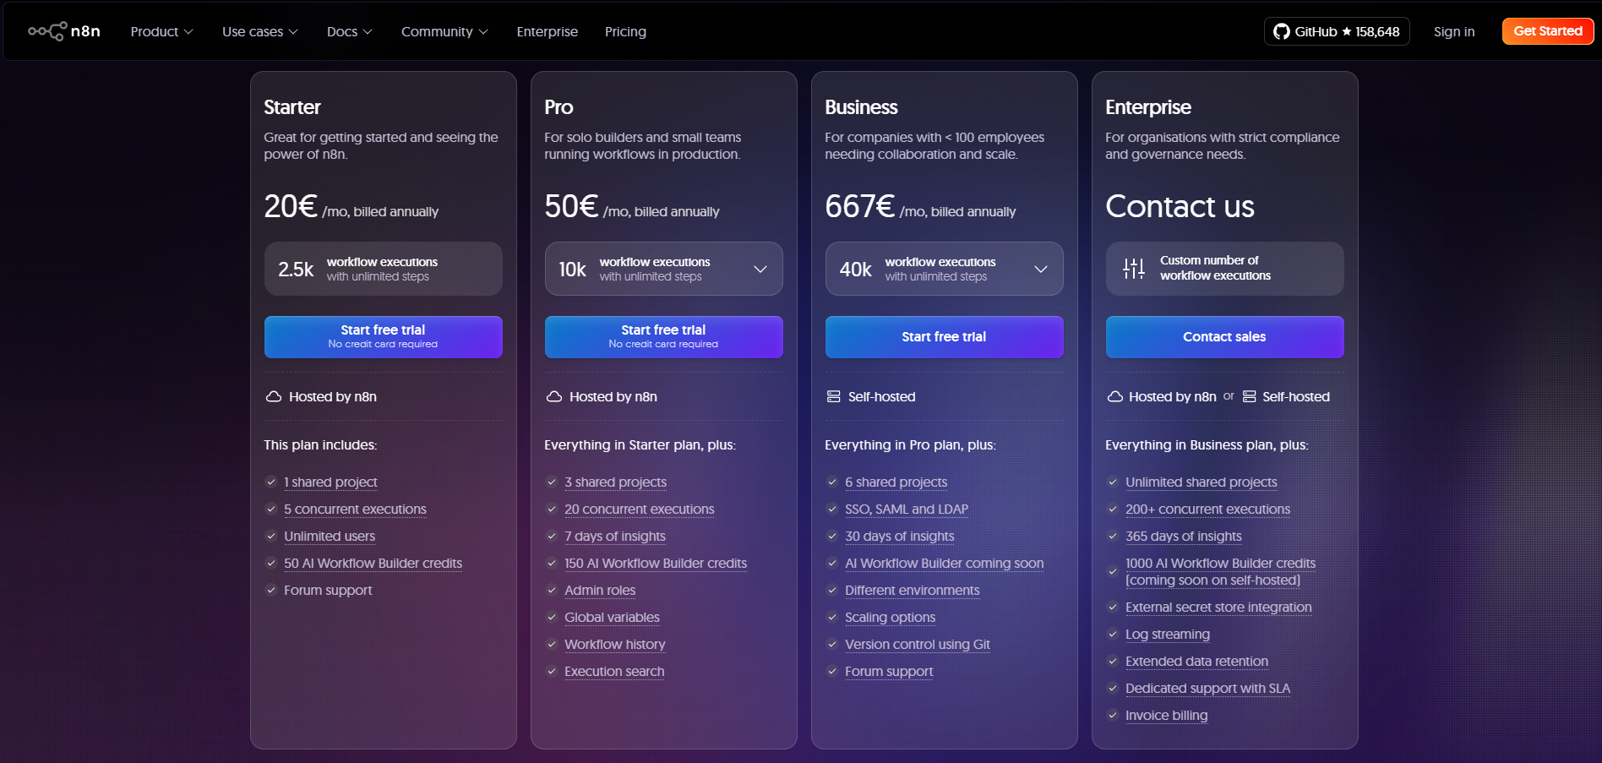Image resolution: width=1602 pixels, height=763 pixels.
Task: Click the custom workflow executions icon on Enterprise
Action: coord(1133,268)
